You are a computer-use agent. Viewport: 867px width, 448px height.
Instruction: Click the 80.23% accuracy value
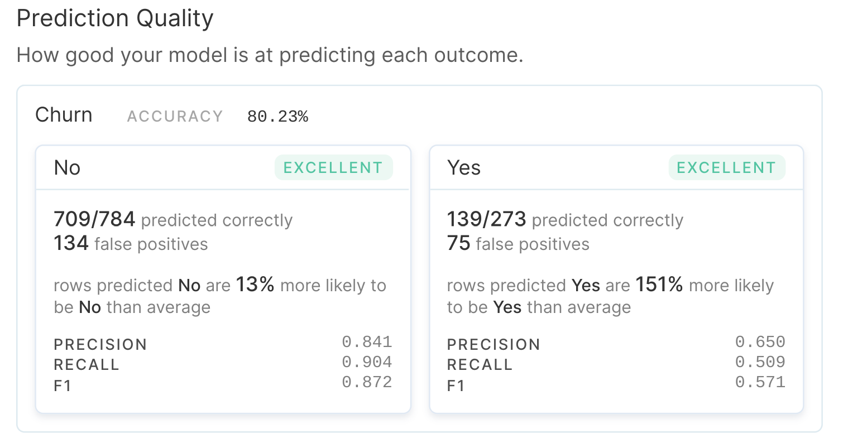coord(277,117)
